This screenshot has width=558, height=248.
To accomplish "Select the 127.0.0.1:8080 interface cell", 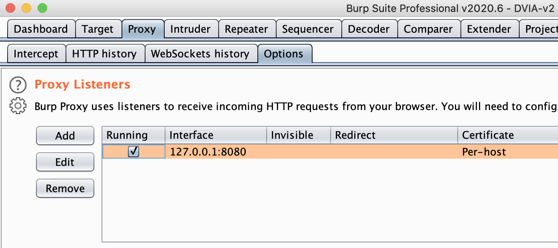I will click(x=216, y=152).
